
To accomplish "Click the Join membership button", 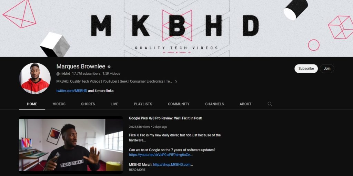I will point(327,69).
